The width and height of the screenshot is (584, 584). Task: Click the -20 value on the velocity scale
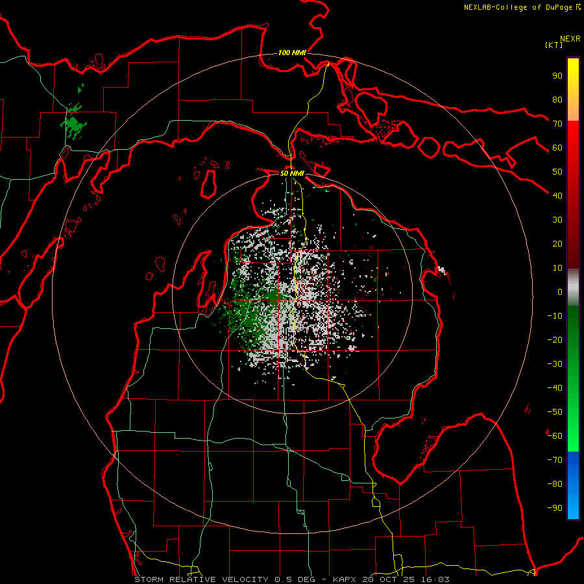coord(555,339)
